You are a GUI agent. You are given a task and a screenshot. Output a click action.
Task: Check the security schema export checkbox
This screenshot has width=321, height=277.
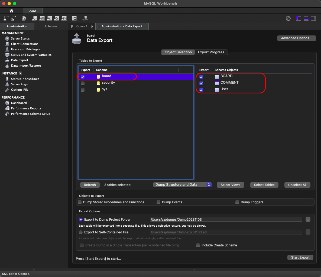(83, 83)
